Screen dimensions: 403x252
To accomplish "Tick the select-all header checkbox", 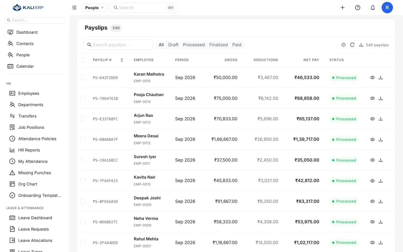I will tap(83, 60).
